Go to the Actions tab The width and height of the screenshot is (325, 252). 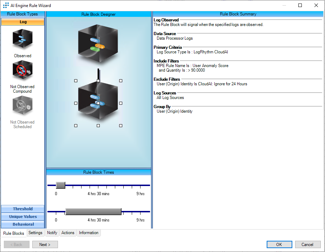[68, 233]
